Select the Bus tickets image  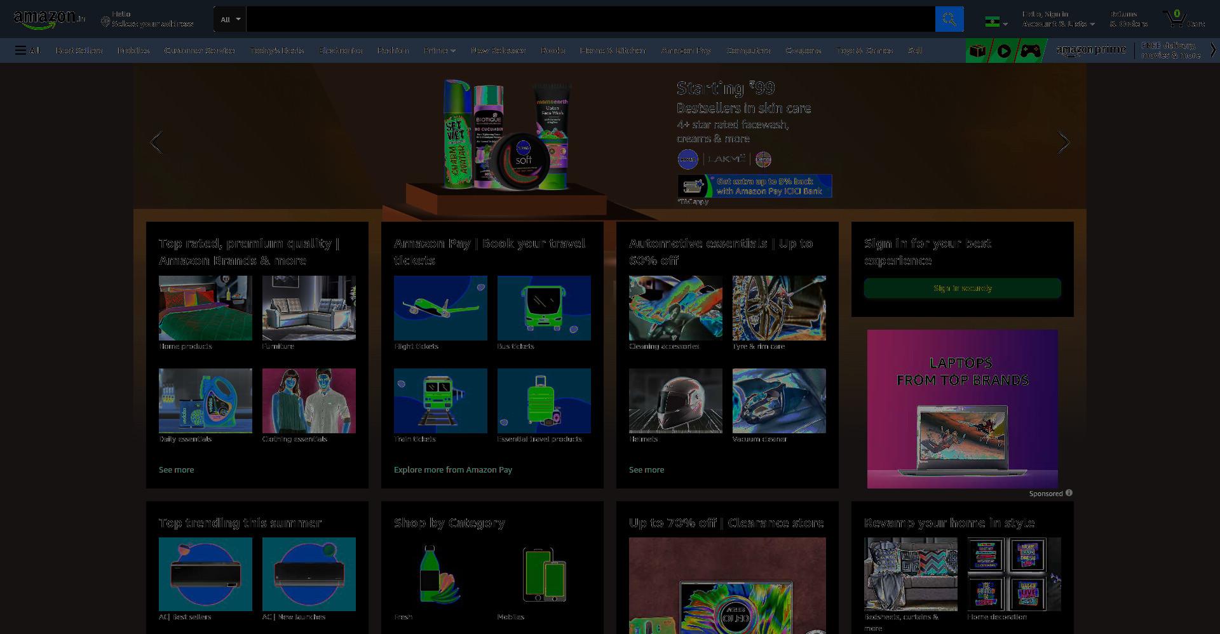pos(544,308)
